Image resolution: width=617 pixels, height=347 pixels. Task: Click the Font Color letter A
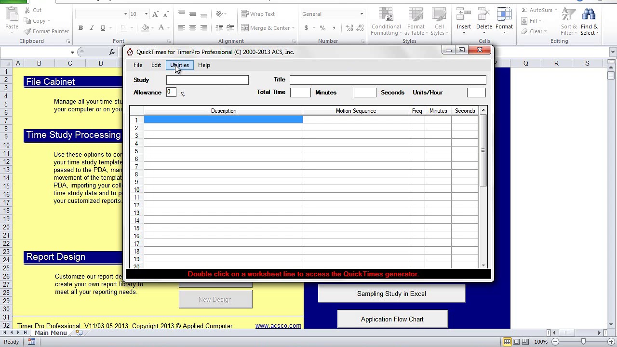161,28
